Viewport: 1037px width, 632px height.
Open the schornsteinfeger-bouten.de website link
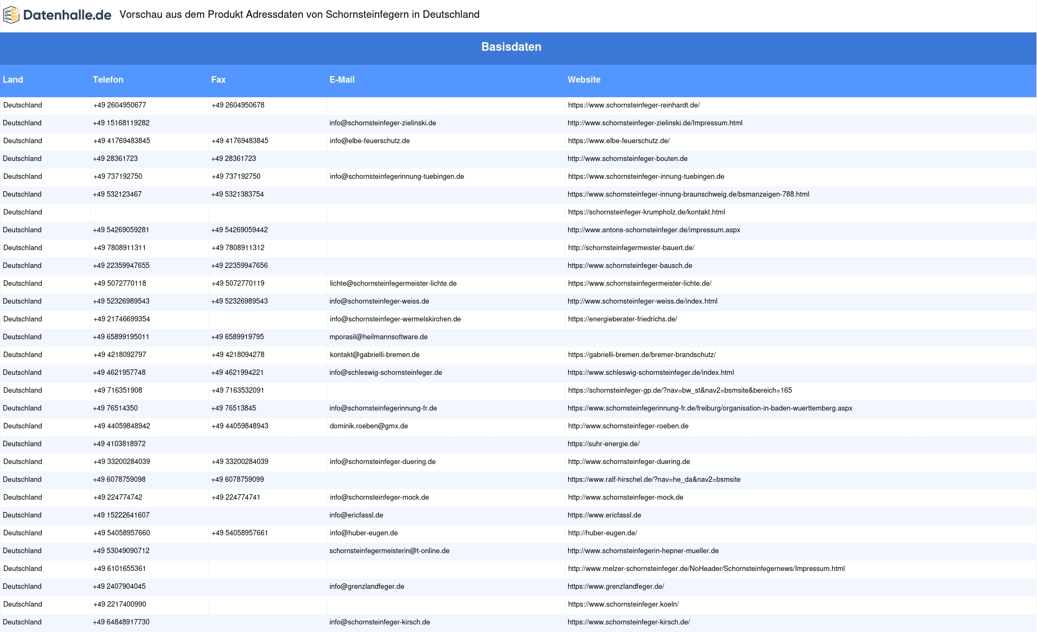click(x=628, y=159)
